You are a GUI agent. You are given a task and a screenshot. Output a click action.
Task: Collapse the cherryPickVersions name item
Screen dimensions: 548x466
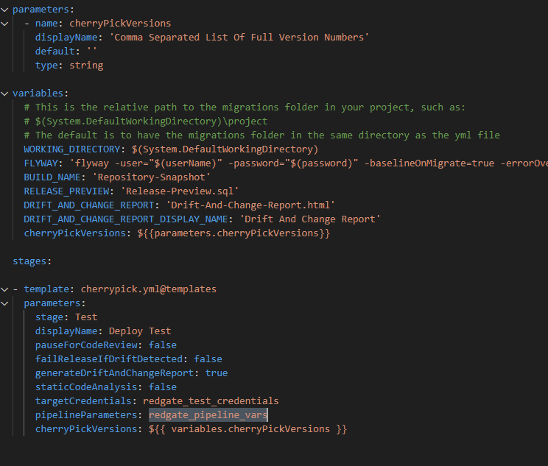coord(4,24)
